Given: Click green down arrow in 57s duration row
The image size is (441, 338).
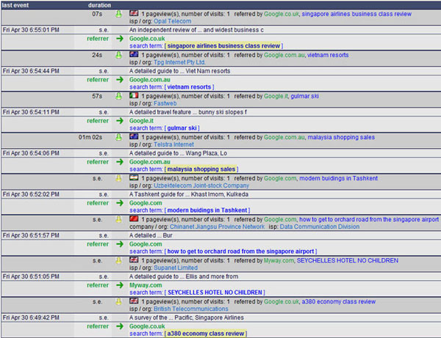Looking at the screenshot, I should click(x=118, y=96).
